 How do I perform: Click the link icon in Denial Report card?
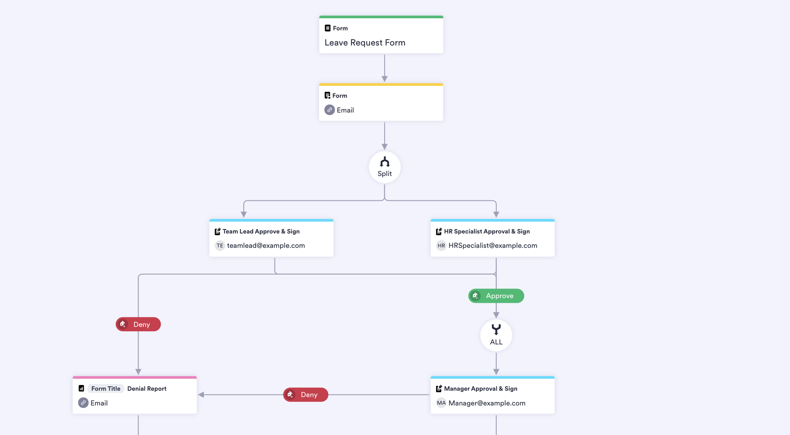tap(83, 403)
